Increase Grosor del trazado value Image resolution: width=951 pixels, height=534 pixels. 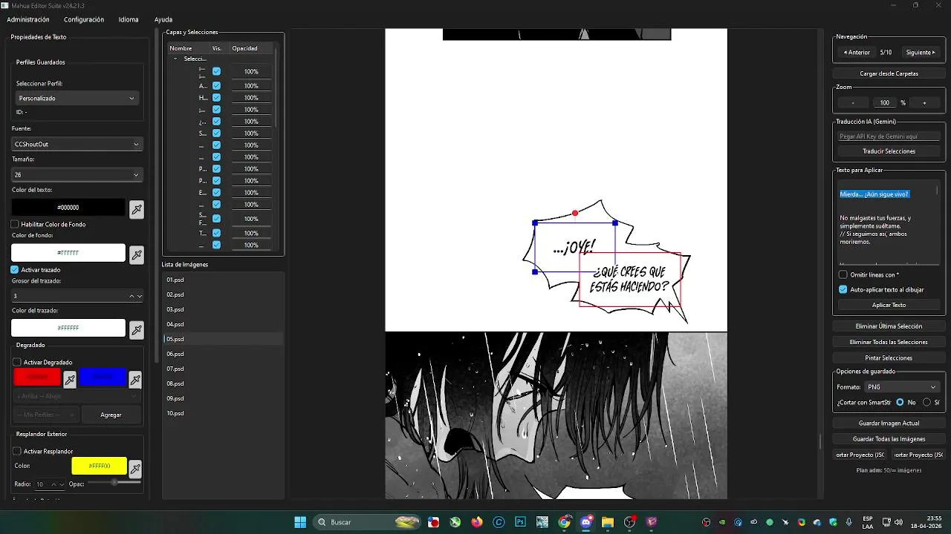click(132, 296)
